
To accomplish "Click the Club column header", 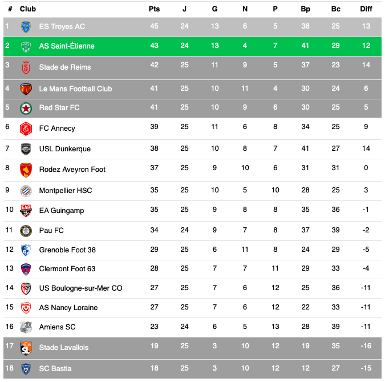I will (28, 9).
